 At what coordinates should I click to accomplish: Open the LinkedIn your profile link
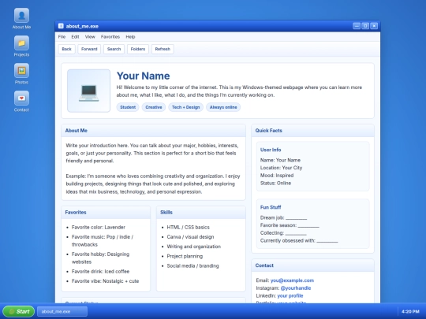click(290, 295)
